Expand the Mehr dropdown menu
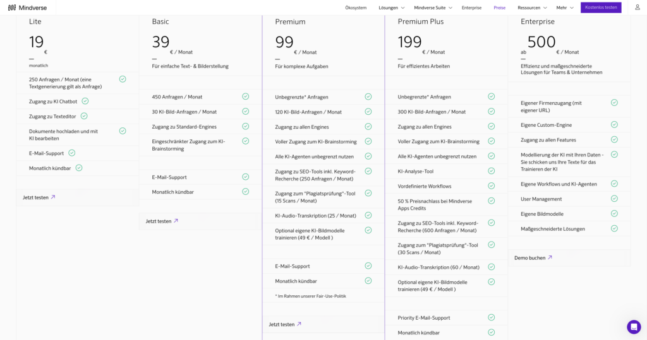Viewport: 647px width, 340px height. 565,8
